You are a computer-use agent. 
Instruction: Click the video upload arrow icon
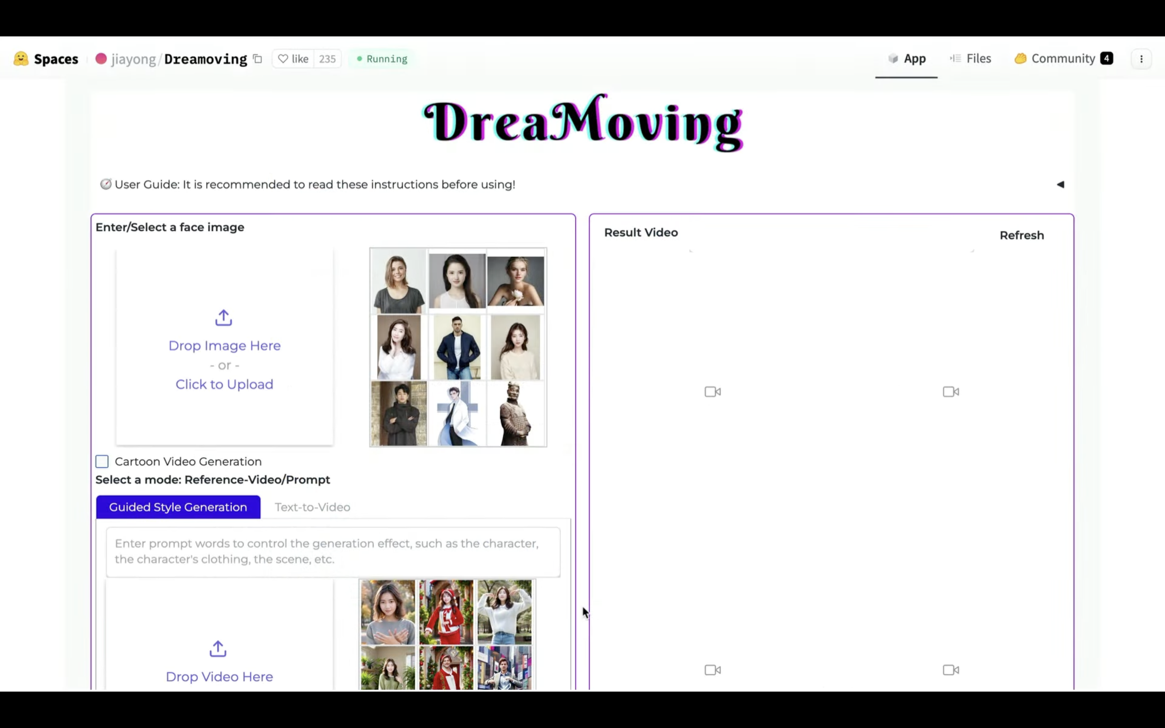pyautogui.click(x=218, y=649)
